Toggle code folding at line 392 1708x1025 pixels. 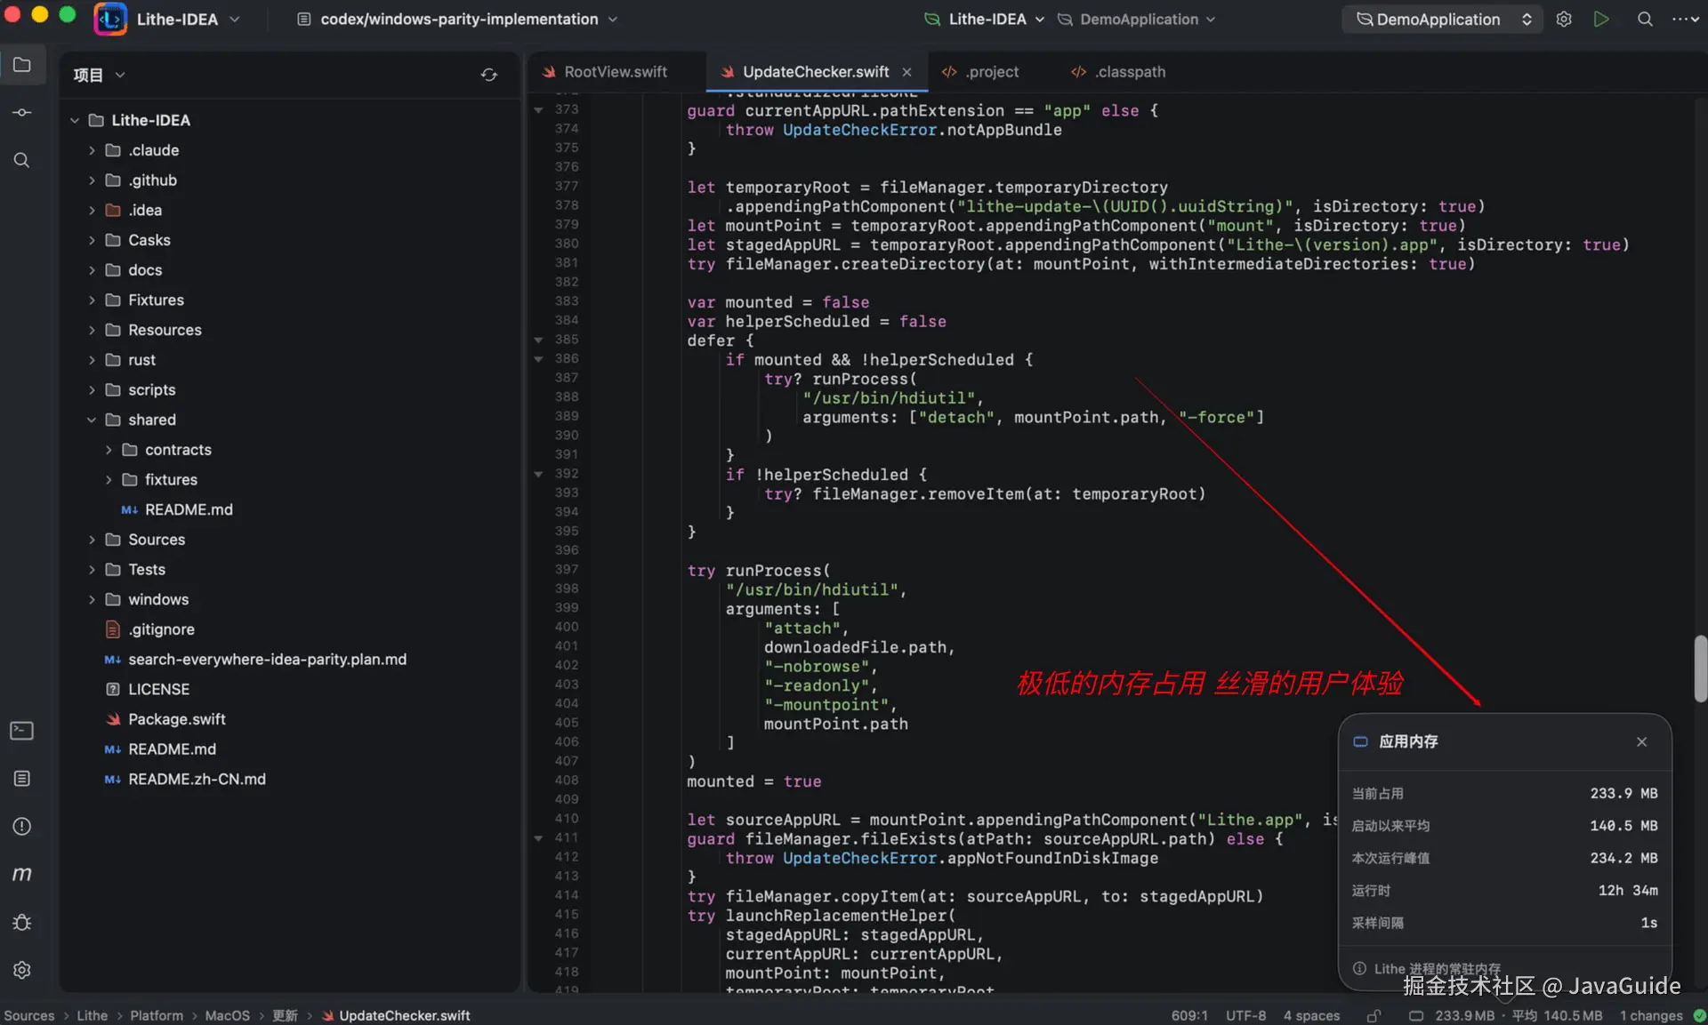538,474
